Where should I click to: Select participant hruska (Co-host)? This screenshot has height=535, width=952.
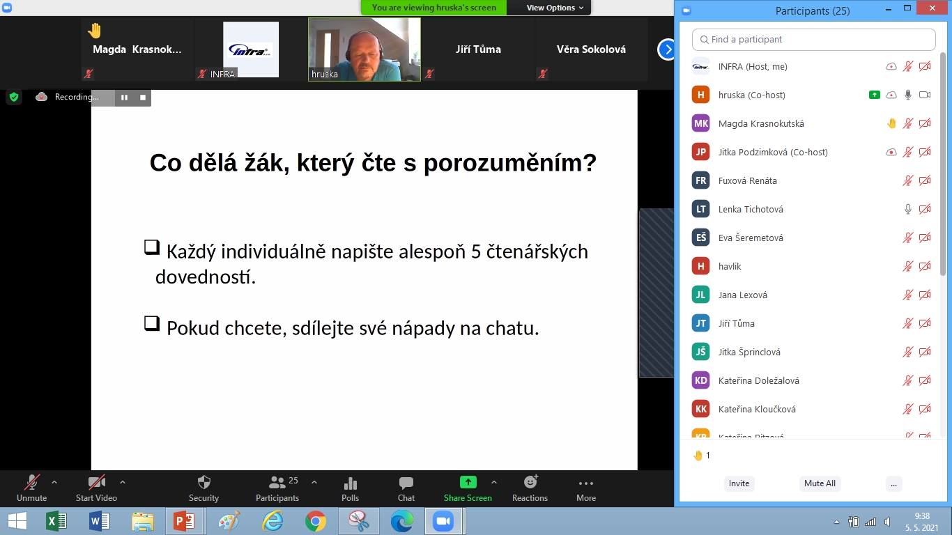pyautogui.click(x=812, y=95)
